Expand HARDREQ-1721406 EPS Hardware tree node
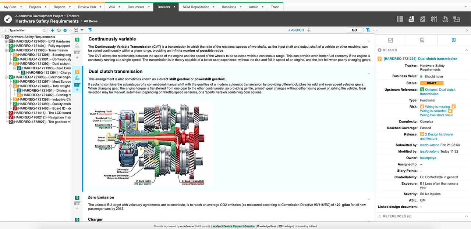The image size is (471, 229). [6, 41]
